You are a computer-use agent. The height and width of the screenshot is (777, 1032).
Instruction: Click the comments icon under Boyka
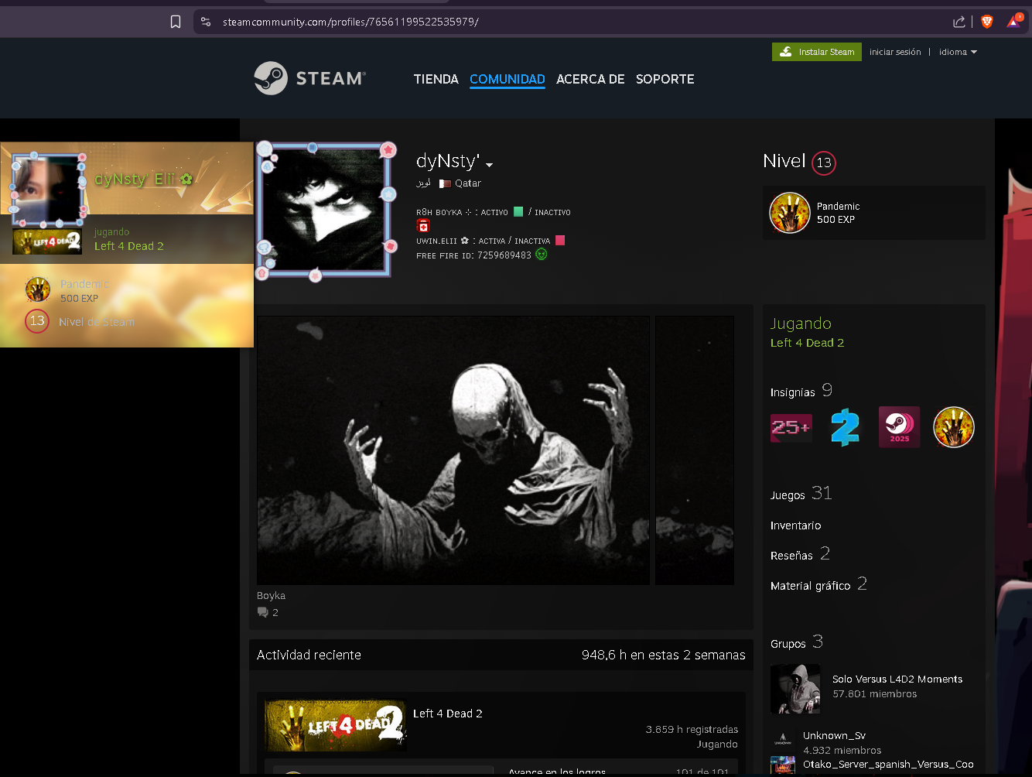263,612
